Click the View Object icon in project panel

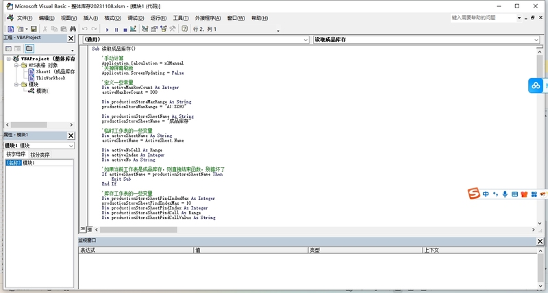(x=18, y=49)
